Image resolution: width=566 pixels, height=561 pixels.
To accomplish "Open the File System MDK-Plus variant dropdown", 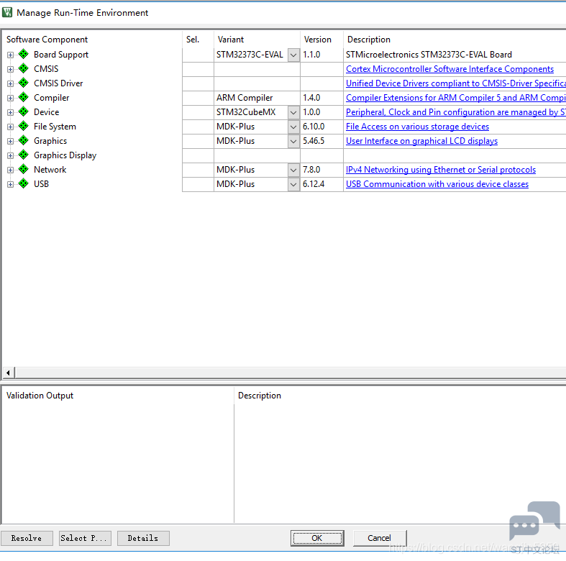I will (x=293, y=127).
